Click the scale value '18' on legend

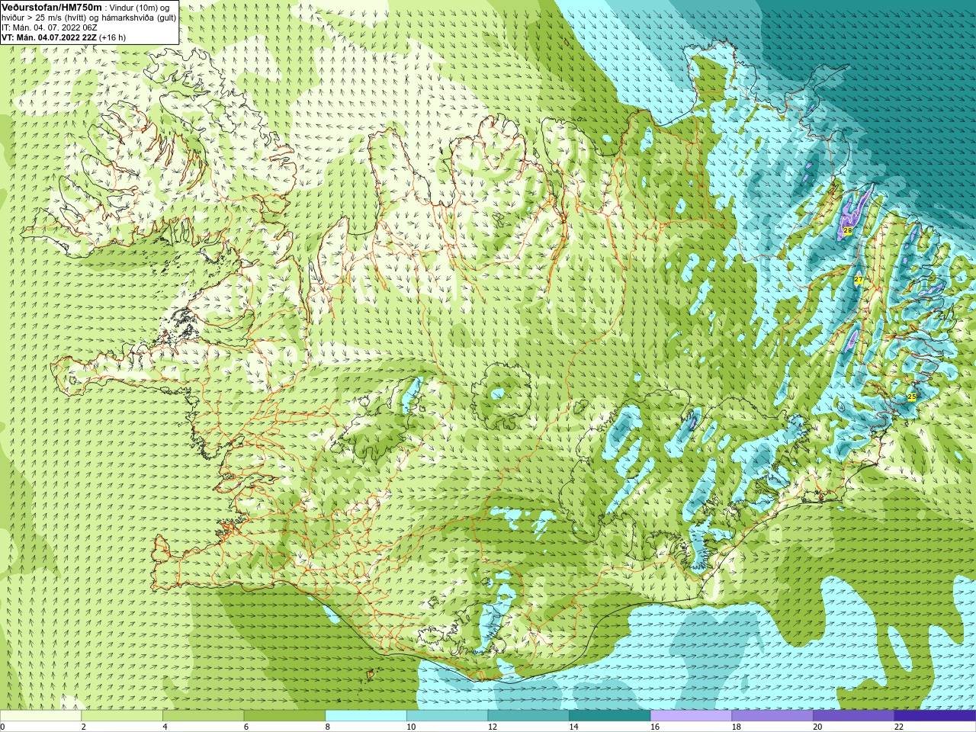(x=737, y=727)
